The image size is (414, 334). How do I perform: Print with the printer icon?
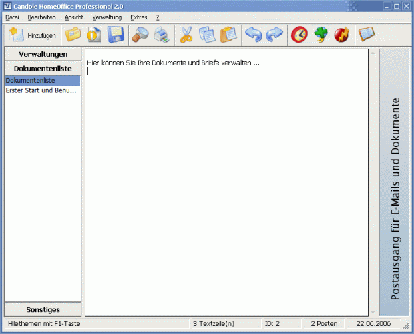(162, 35)
